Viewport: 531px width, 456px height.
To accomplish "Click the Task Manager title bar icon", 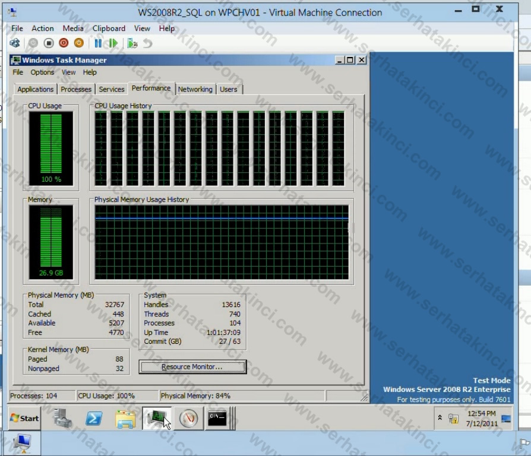I will 15,60.
